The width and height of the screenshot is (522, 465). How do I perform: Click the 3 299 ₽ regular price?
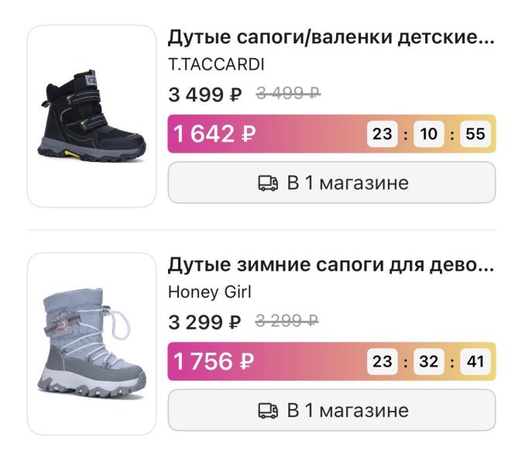[204, 322]
